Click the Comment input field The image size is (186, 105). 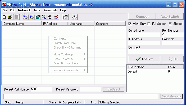[156, 52]
